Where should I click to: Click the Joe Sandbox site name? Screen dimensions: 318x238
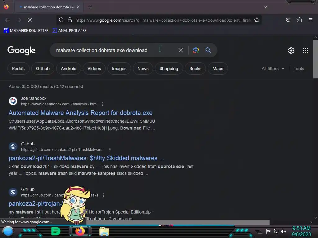pyautogui.click(x=34, y=98)
